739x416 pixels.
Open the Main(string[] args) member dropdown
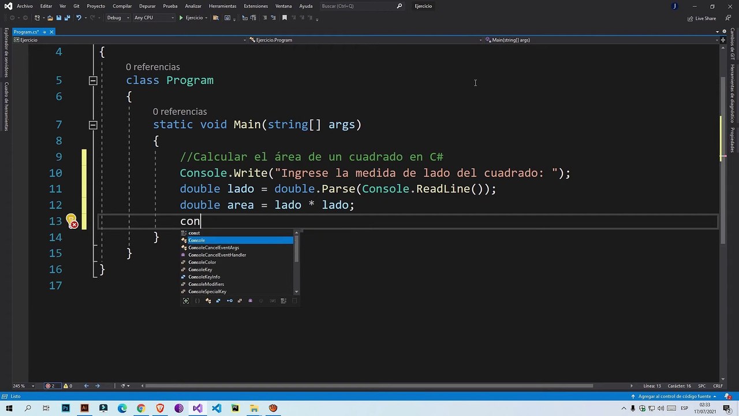602,40
